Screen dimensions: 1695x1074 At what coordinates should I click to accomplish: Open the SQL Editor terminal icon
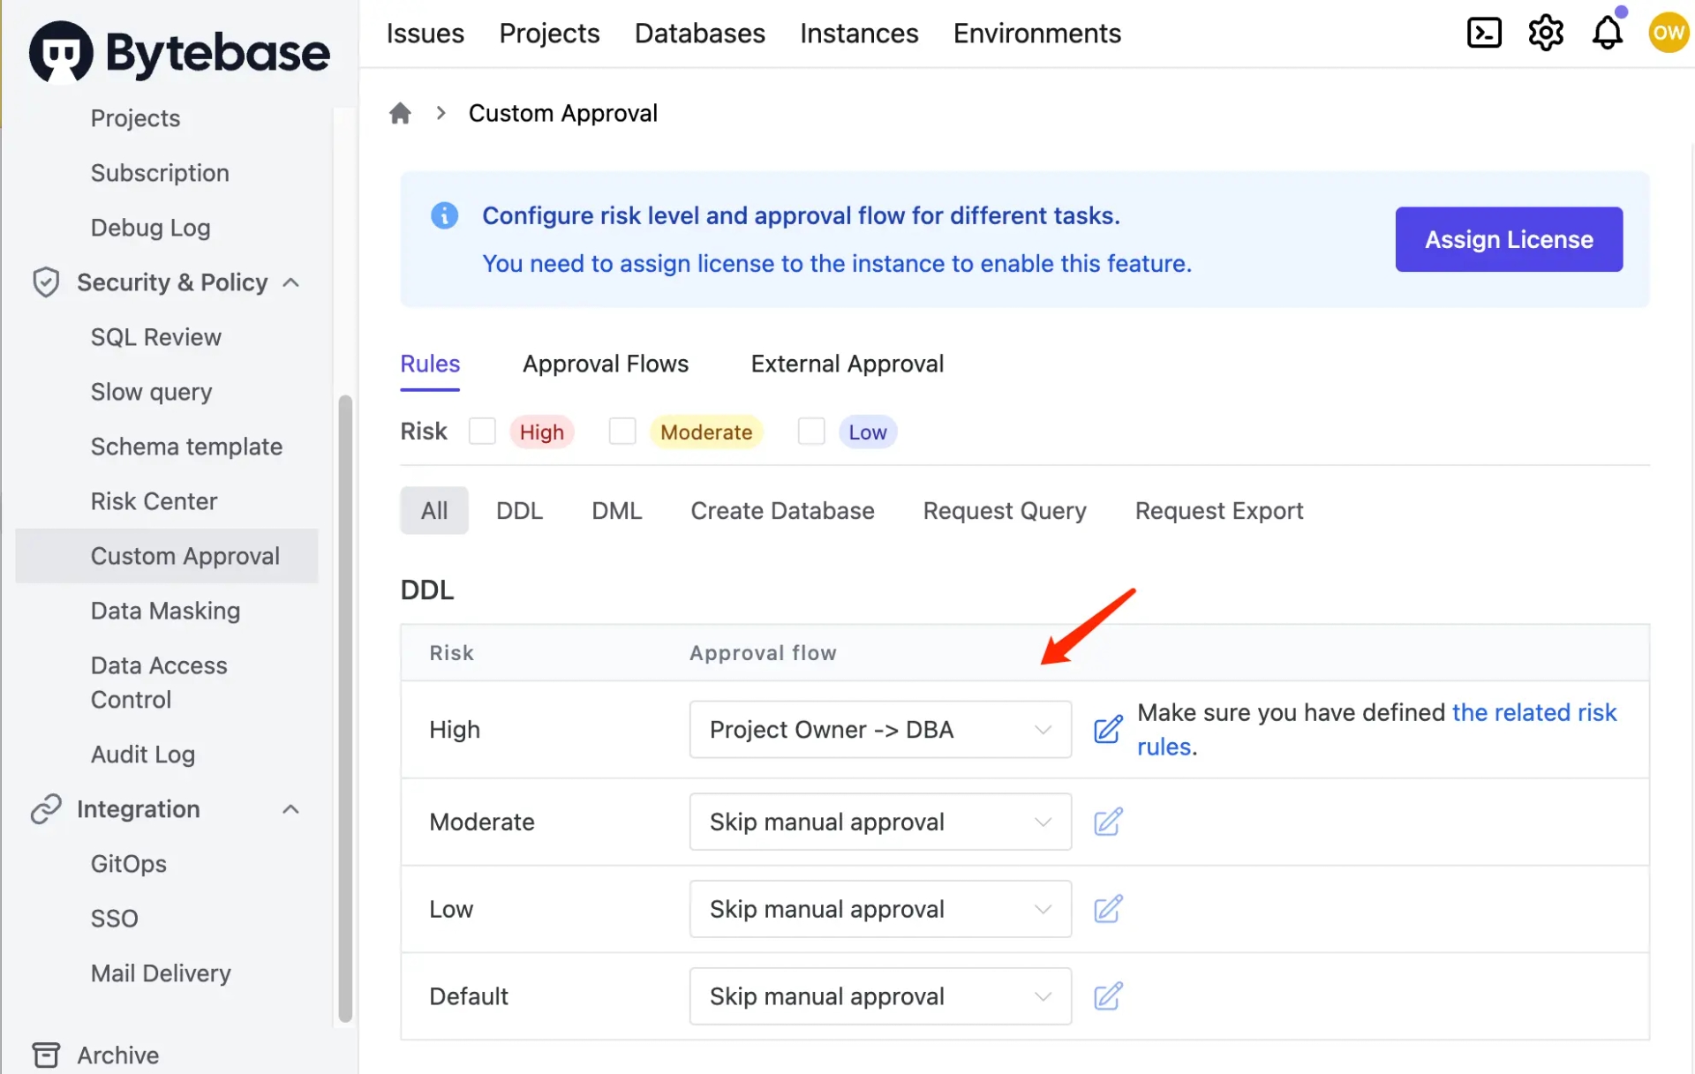1484,34
